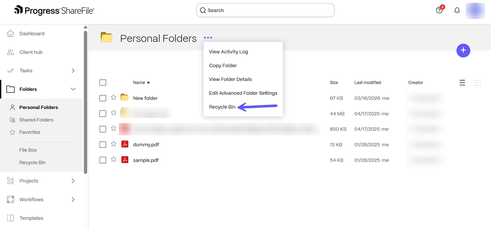The height and width of the screenshot is (229, 491).
Task: Click the Workflows nodes icon
Action: [x=11, y=199]
